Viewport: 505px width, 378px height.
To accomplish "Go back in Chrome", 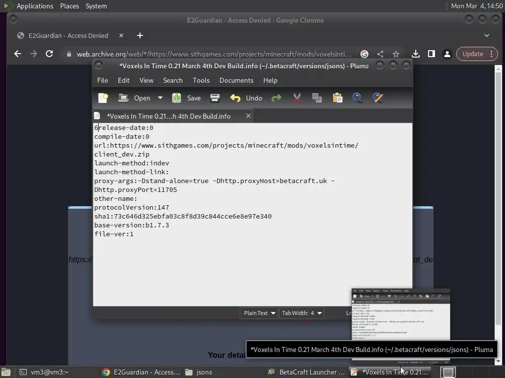I will coord(18,54).
